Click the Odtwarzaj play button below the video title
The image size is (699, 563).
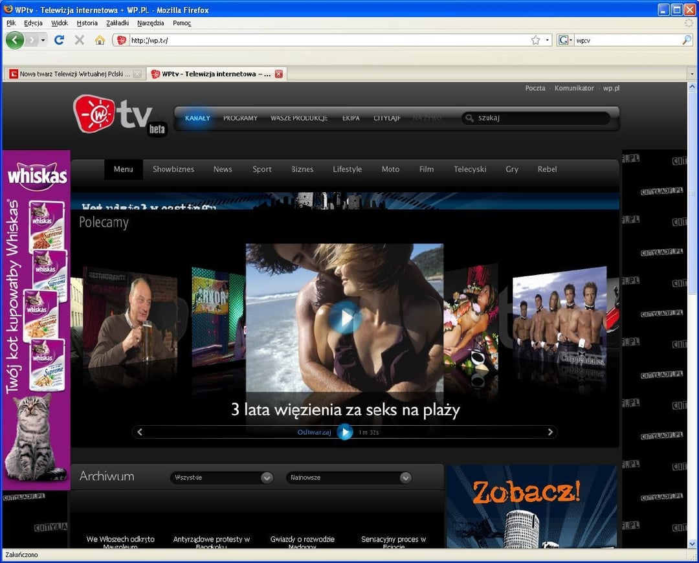(345, 432)
